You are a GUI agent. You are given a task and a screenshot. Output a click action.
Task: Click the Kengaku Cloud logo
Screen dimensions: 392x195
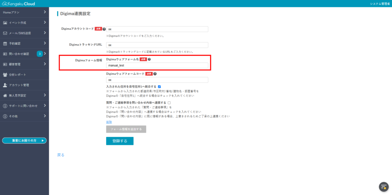[x=18, y=4]
